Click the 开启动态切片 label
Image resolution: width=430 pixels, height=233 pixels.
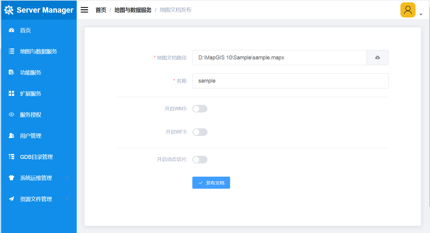172,160
